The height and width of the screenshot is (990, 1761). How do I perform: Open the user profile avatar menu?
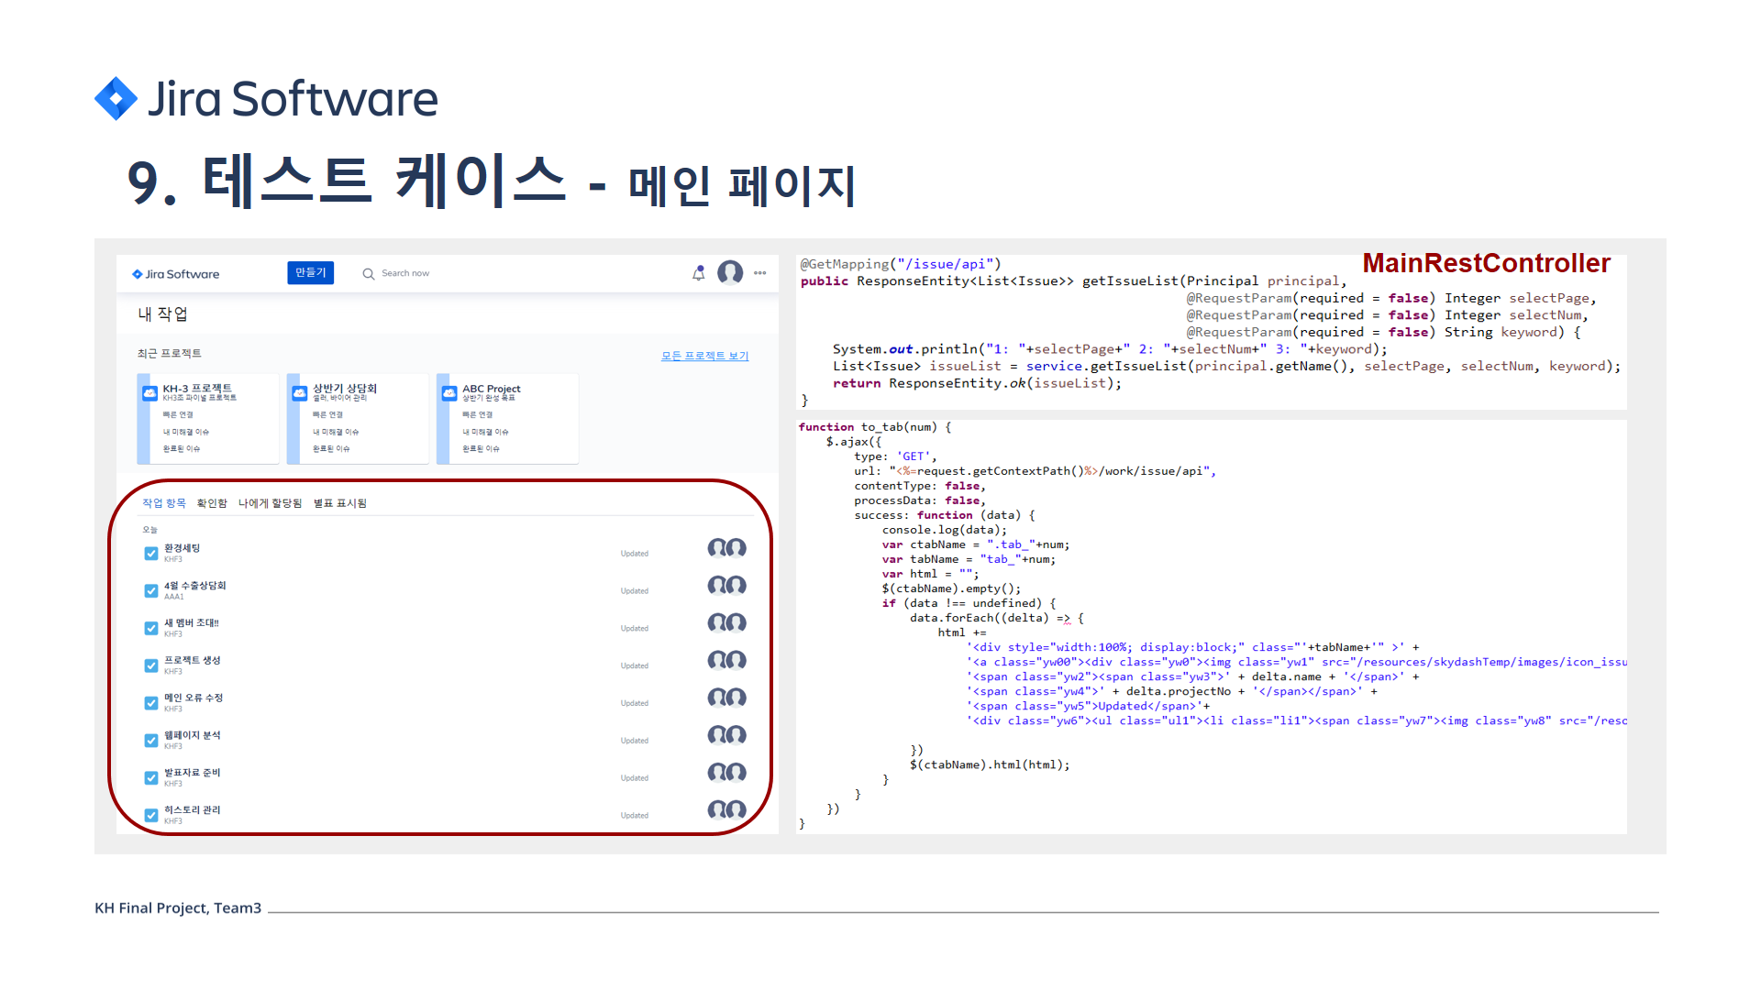730,273
